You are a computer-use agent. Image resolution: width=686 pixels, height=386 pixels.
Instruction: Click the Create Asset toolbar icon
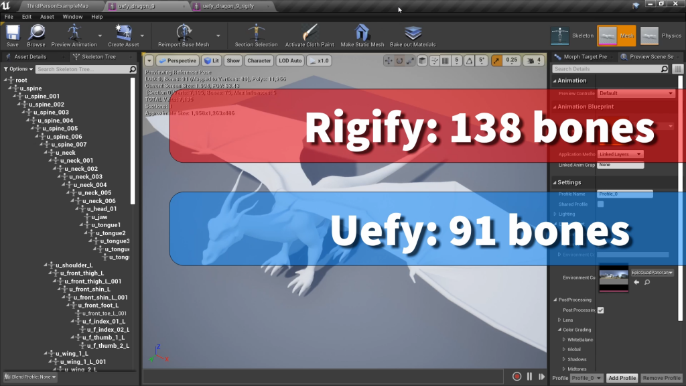pos(124,32)
